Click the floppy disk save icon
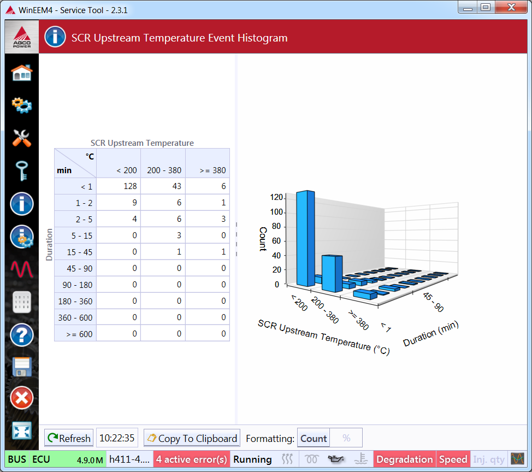532x472 pixels. point(22,367)
